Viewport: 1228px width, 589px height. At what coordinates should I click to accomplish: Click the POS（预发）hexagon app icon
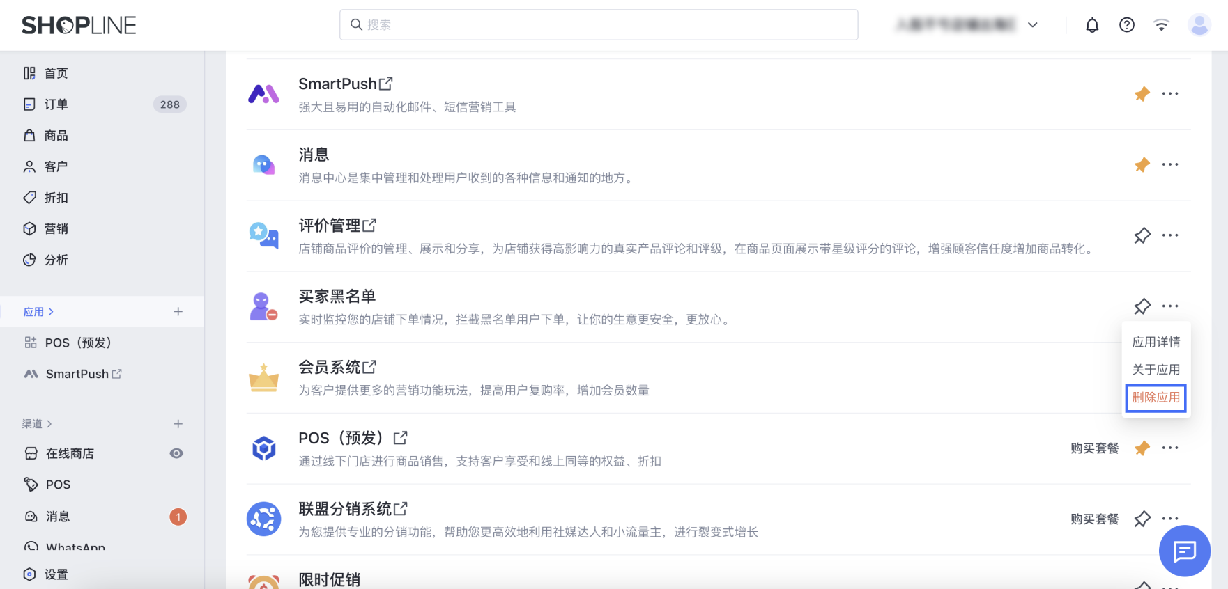(x=263, y=448)
